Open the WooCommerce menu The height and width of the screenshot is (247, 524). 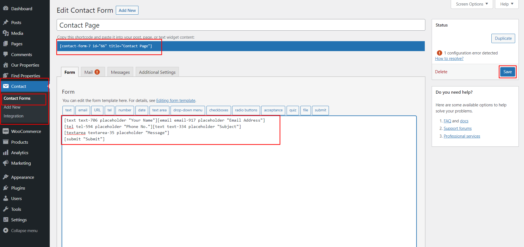click(x=25, y=131)
